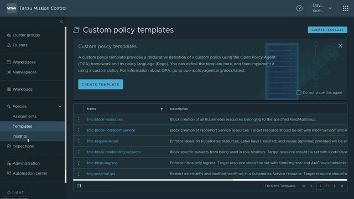Select Assignments under Policies
Screen dimensions: 354x199
click(x=24, y=117)
